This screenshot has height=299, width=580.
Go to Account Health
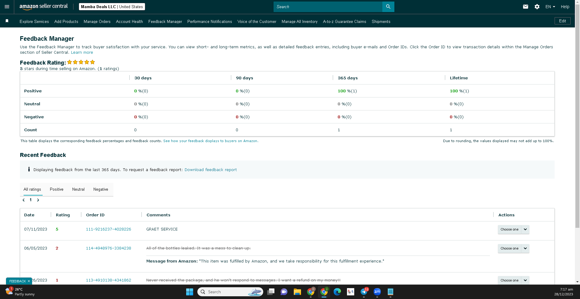tap(129, 21)
